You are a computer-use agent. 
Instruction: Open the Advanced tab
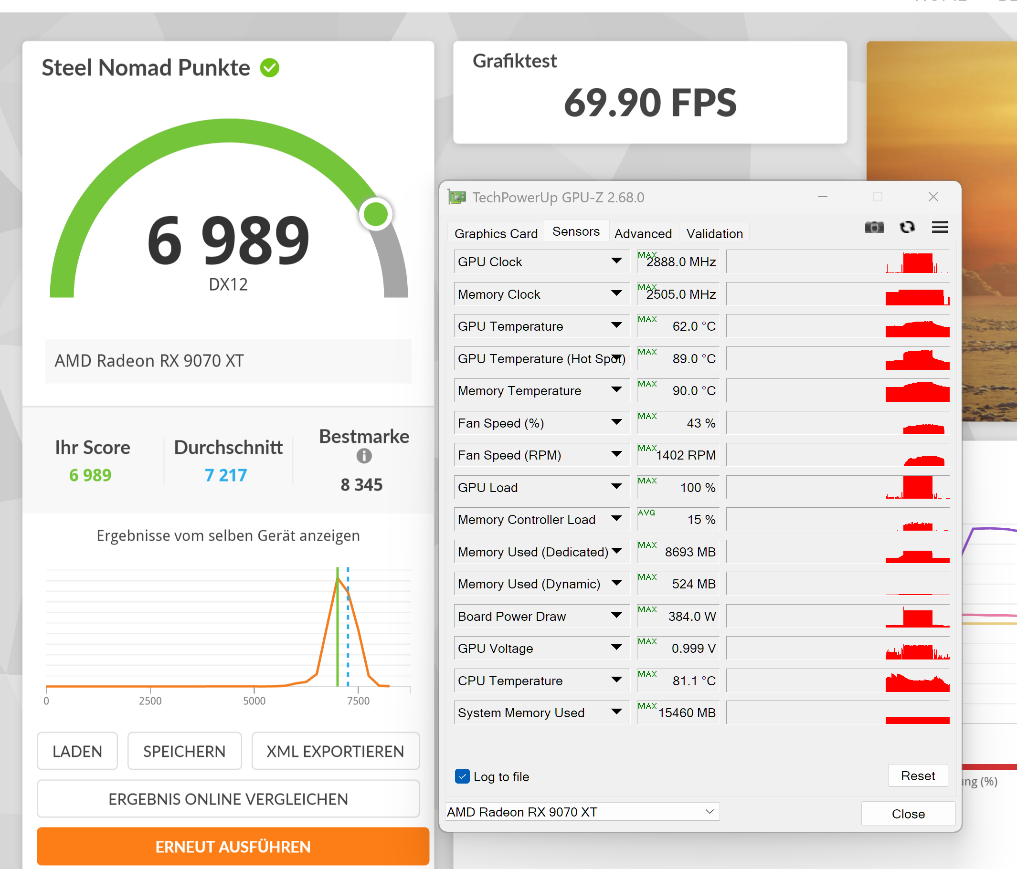point(643,233)
